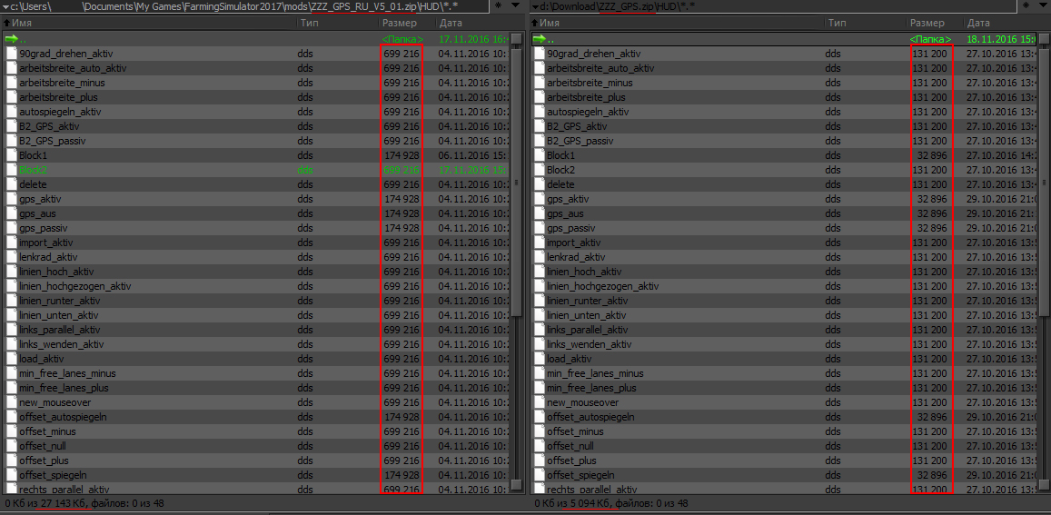Open right panel favorites asterisk button

pyautogui.click(x=1026, y=6)
